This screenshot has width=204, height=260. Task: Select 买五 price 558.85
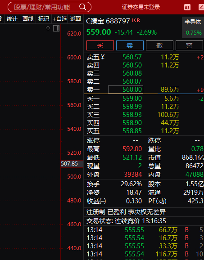tap(132, 131)
